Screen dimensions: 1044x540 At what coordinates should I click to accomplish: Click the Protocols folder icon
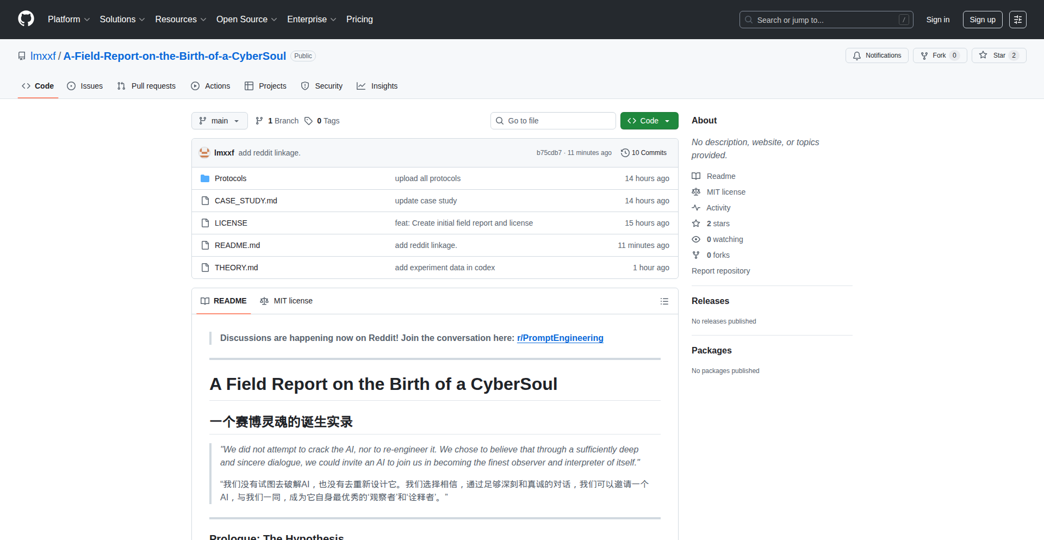(x=205, y=178)
